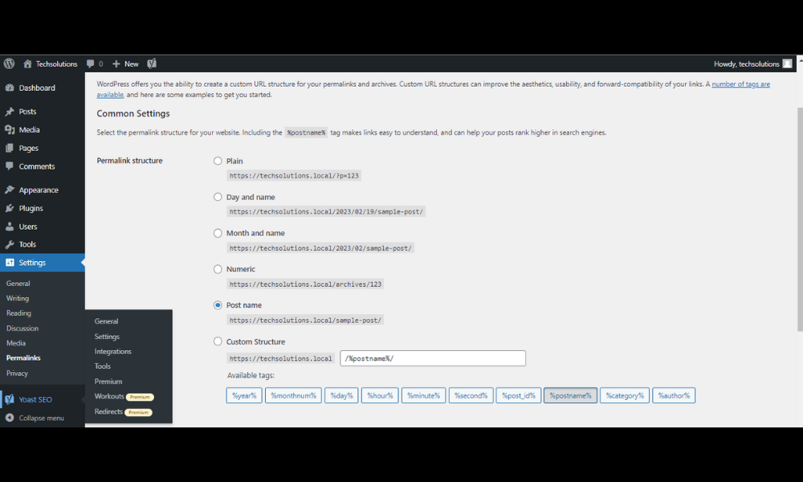
Task: Open General in Yoast SEO flyout
Action: pos(106,321)
